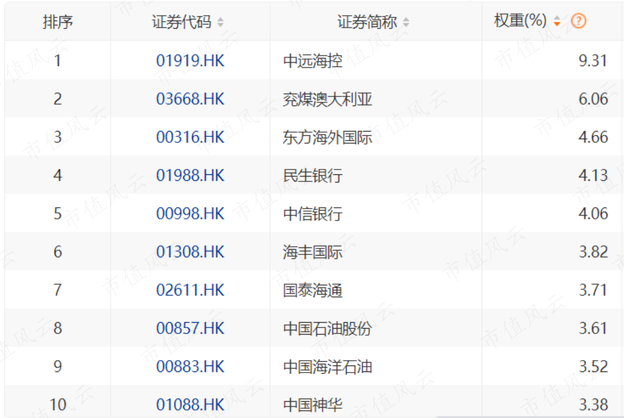Open stock code 00998.HK link
Screen dimensions: 624x418
(190, 213)
